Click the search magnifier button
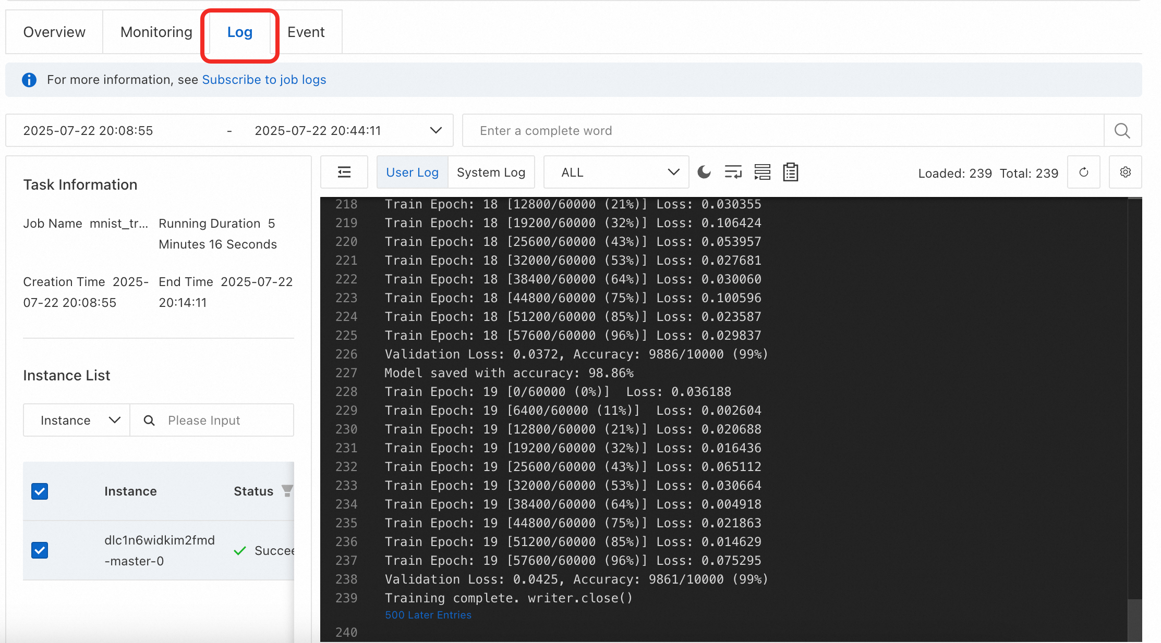Image resolution: width=1161 pixels, height=643 pixels. pyautogui.click(x=1122, y=130)
